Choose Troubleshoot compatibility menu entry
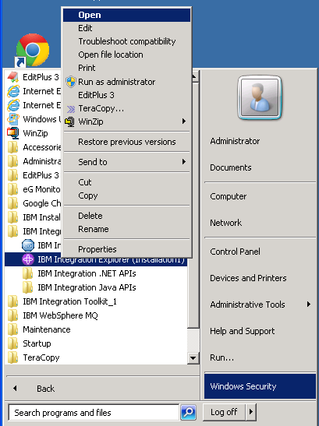 [x=127, y=41]
